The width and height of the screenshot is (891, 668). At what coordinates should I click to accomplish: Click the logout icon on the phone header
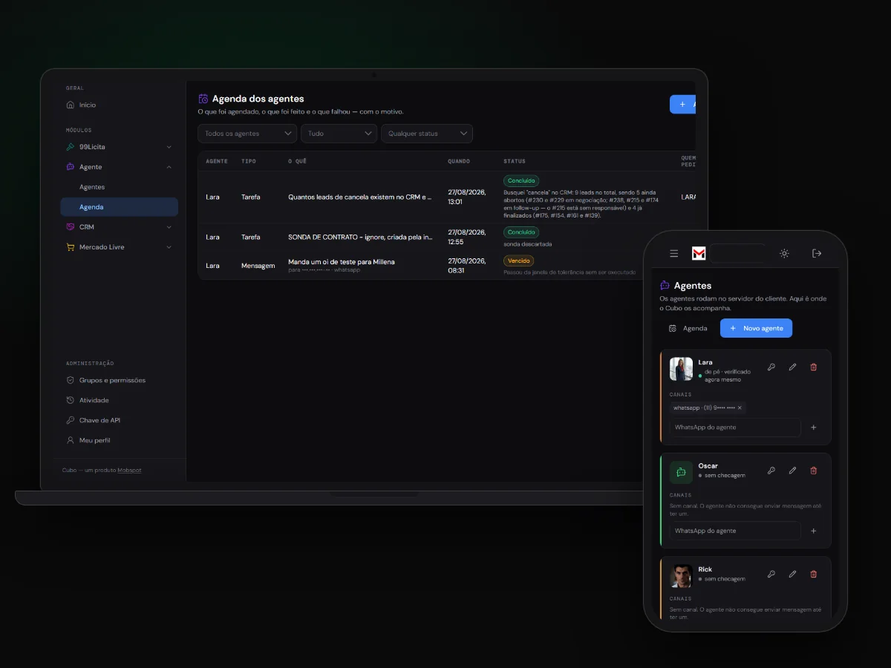817,254
